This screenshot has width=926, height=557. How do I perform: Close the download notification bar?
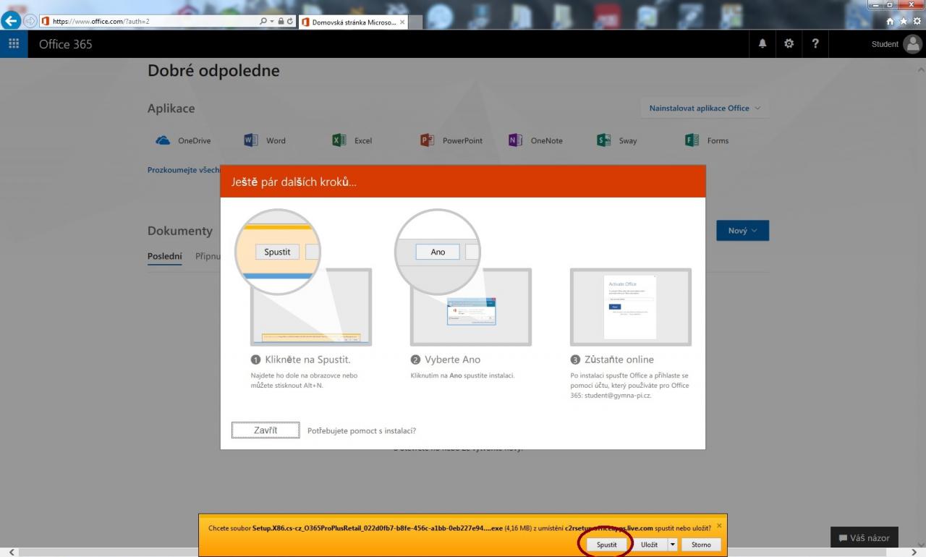[x=719, y=525]
